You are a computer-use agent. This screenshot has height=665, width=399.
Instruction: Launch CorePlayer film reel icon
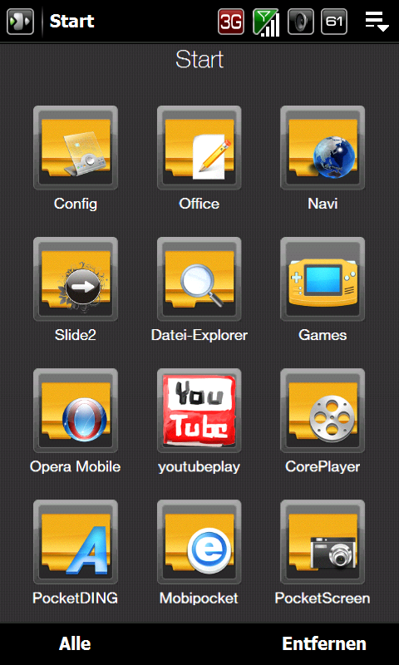click(323, 411)
